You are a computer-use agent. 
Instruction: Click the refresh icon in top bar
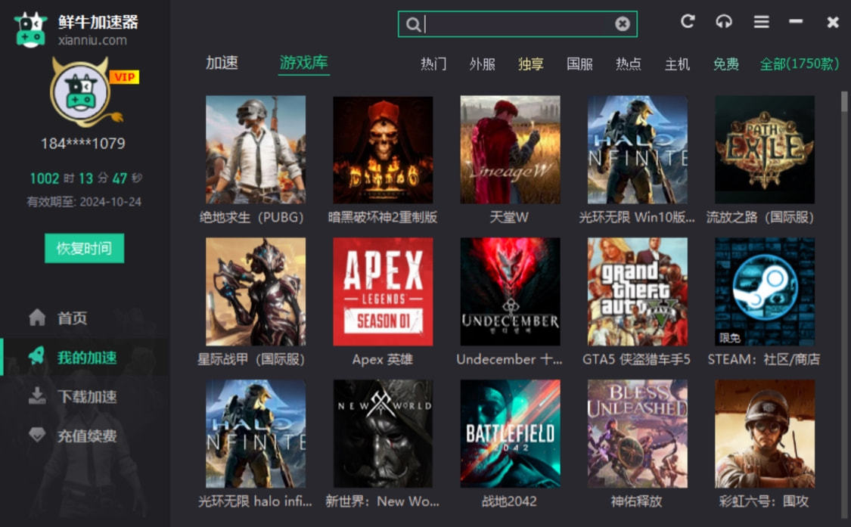point(688,21)
